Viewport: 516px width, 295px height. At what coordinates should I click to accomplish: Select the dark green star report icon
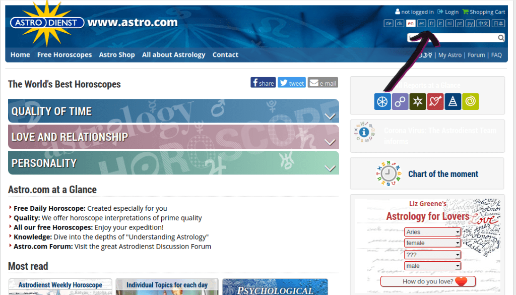(x=417, y=102)
